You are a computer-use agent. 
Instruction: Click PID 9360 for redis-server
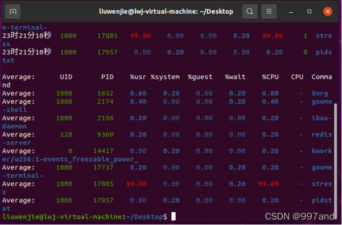(105, 135)
